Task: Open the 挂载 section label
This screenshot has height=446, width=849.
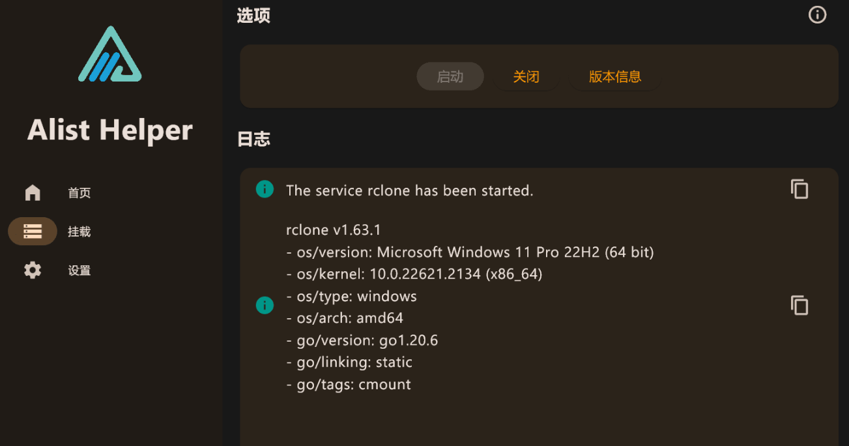Action: point(79,231)
